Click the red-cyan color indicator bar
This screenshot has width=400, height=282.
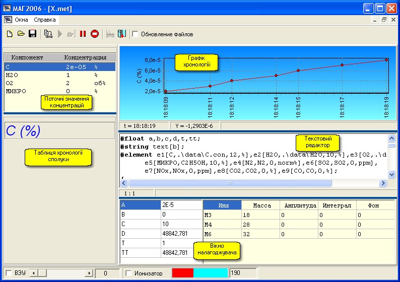200,273
